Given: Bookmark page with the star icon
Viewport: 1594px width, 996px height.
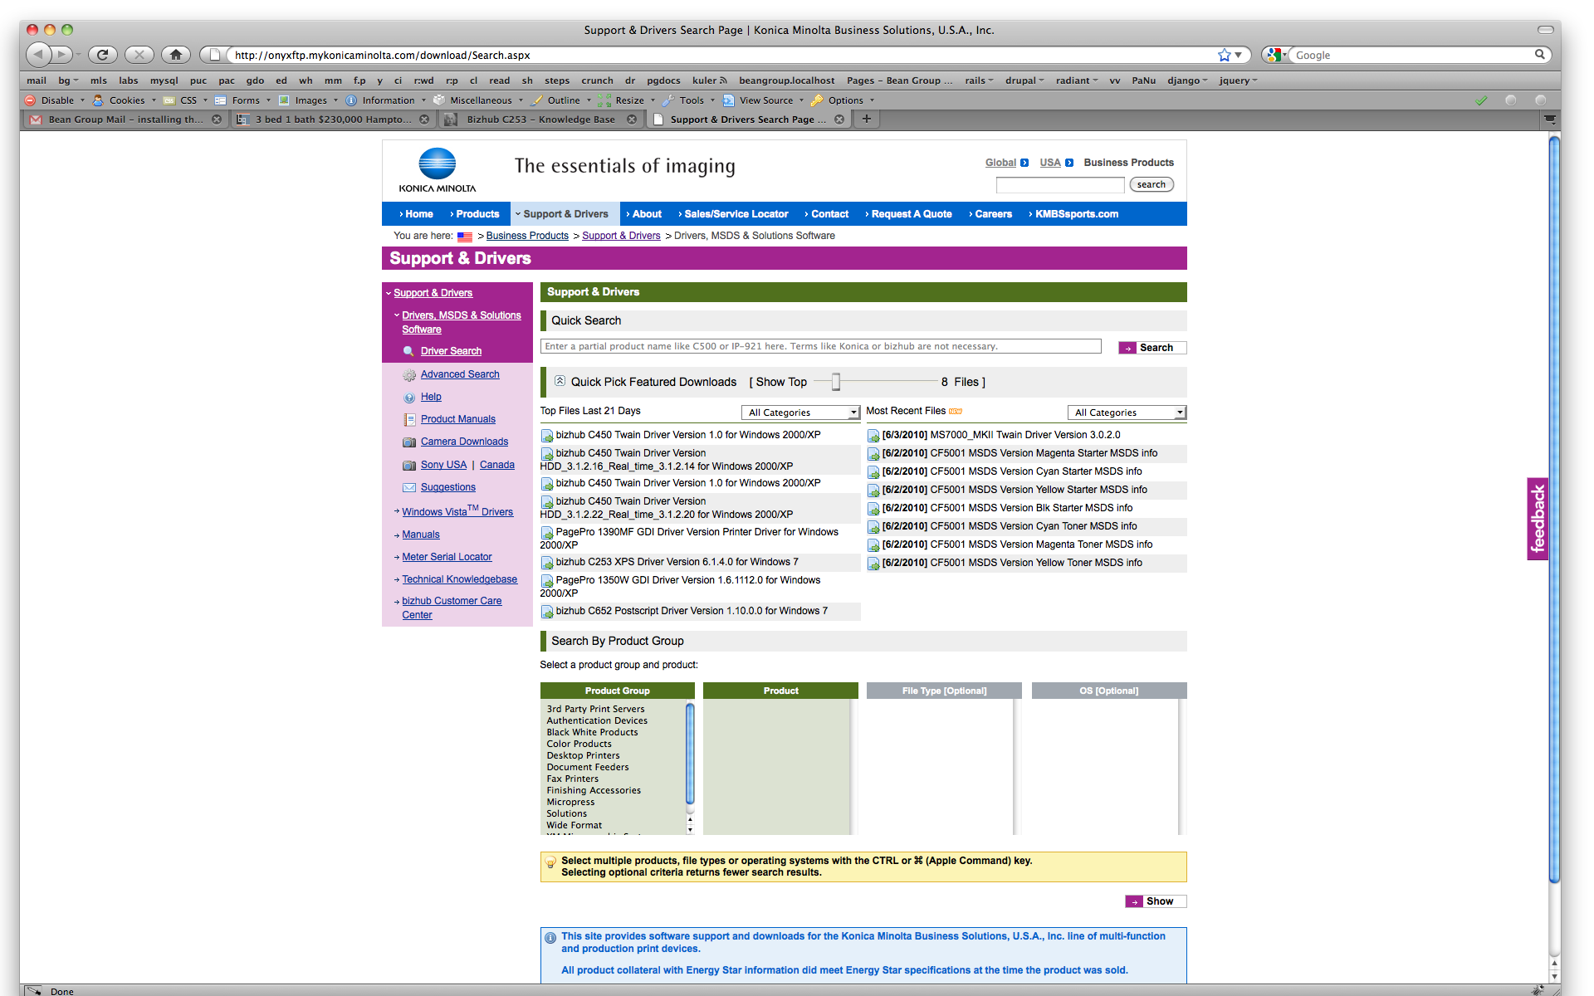Looking at the screenshot, I should pos(1224,55).
